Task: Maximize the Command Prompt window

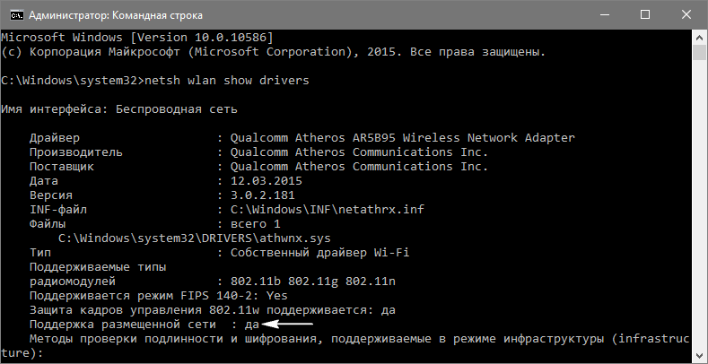Action: pyautogui.click(x=644, y=15)
